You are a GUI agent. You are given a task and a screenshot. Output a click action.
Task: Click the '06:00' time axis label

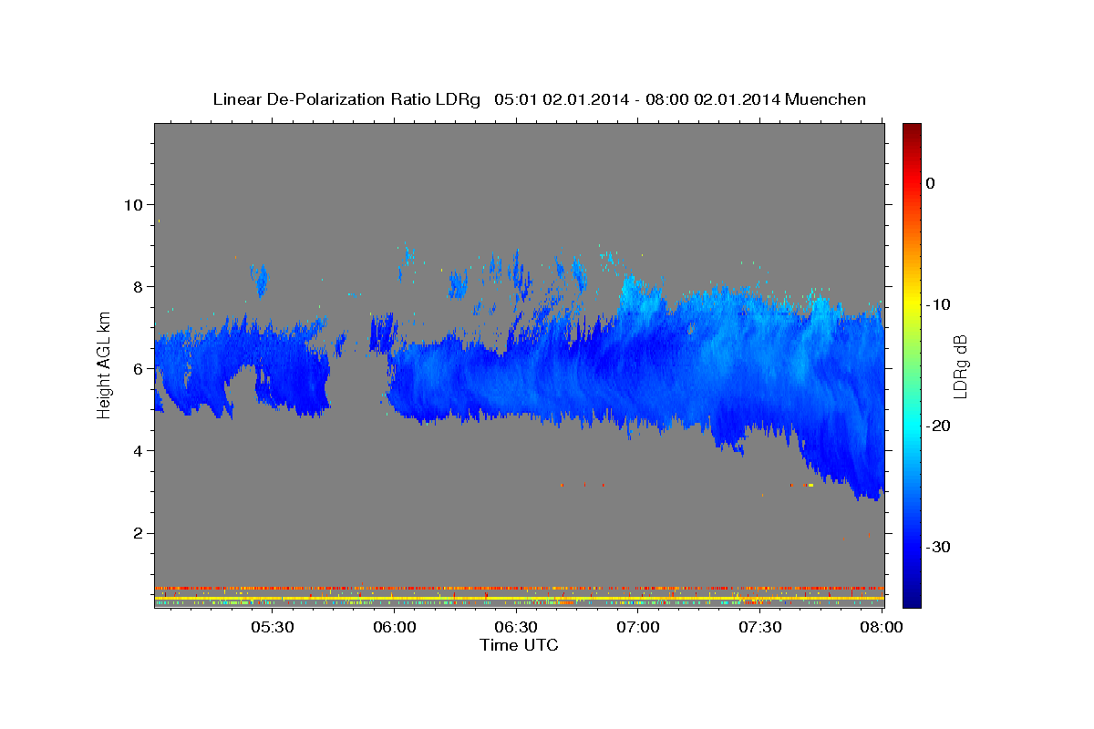(x=394, y=627)
